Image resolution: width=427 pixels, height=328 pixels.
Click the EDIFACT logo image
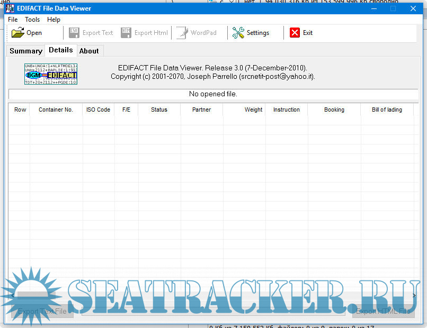[x=51, y=74]
